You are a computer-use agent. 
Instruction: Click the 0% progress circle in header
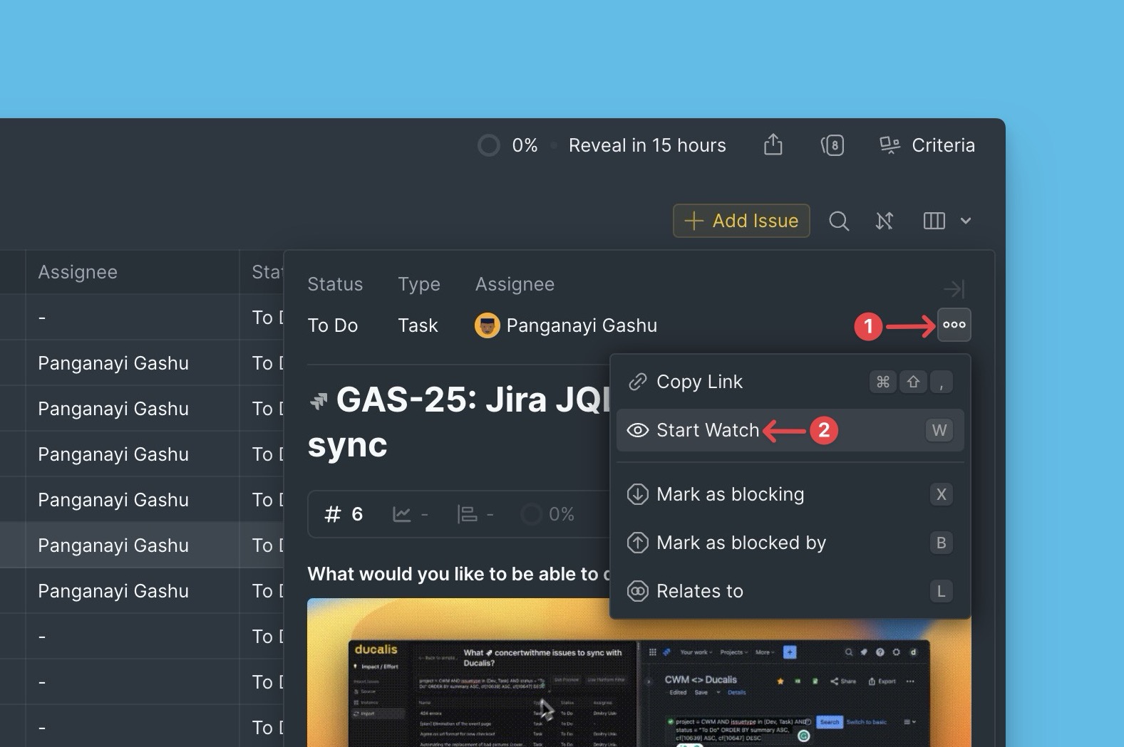point(489,145)
